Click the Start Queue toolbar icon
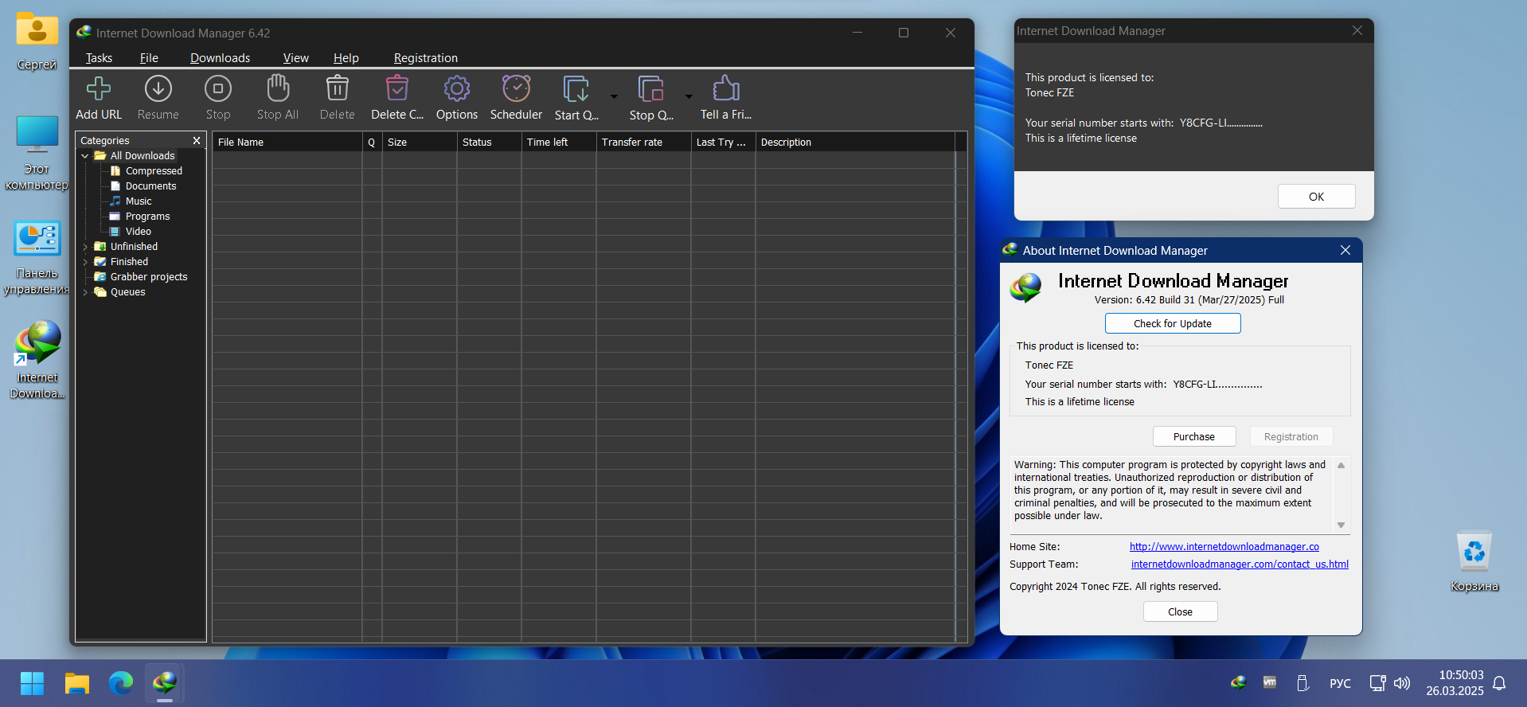Viewport: 1527px width, 707px height. tap(576, 89)
